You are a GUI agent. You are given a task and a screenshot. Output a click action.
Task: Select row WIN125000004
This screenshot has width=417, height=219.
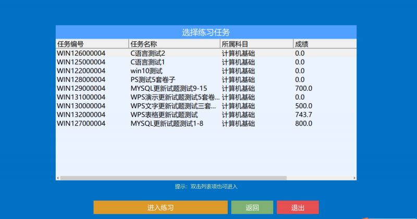(206, 62)
